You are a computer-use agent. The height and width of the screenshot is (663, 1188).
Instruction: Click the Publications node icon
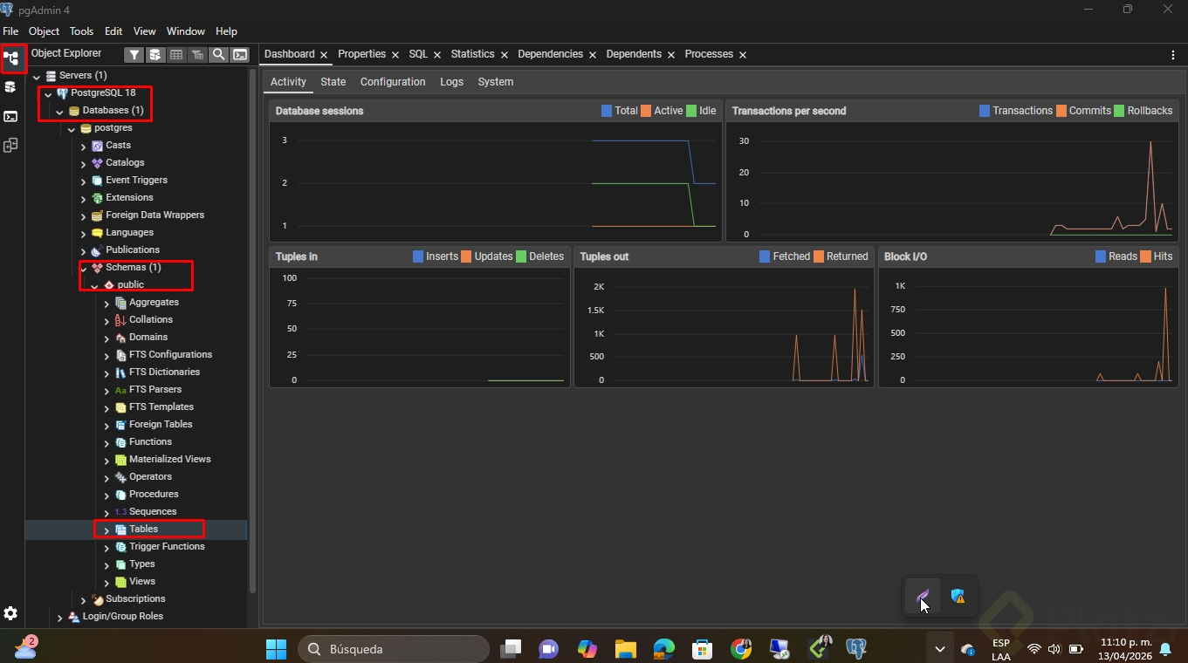click(97, 250)
